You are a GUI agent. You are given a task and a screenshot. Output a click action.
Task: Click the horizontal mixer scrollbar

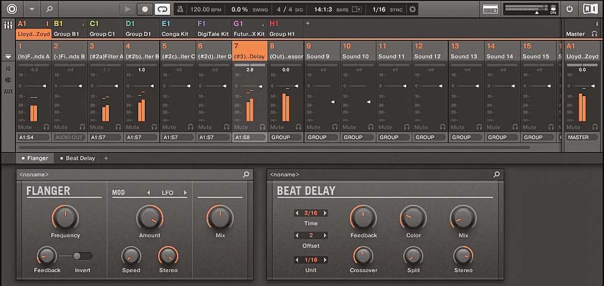coord(275,147)
